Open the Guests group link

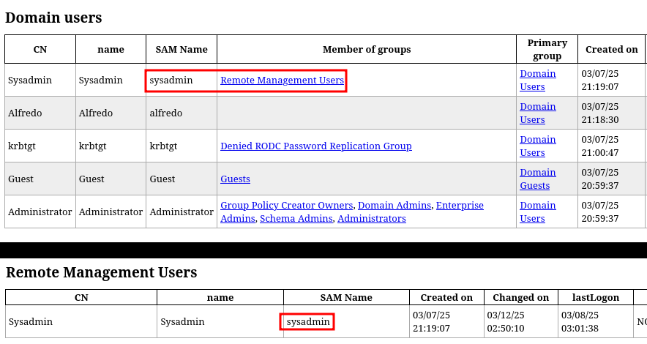tap(235, 179)
